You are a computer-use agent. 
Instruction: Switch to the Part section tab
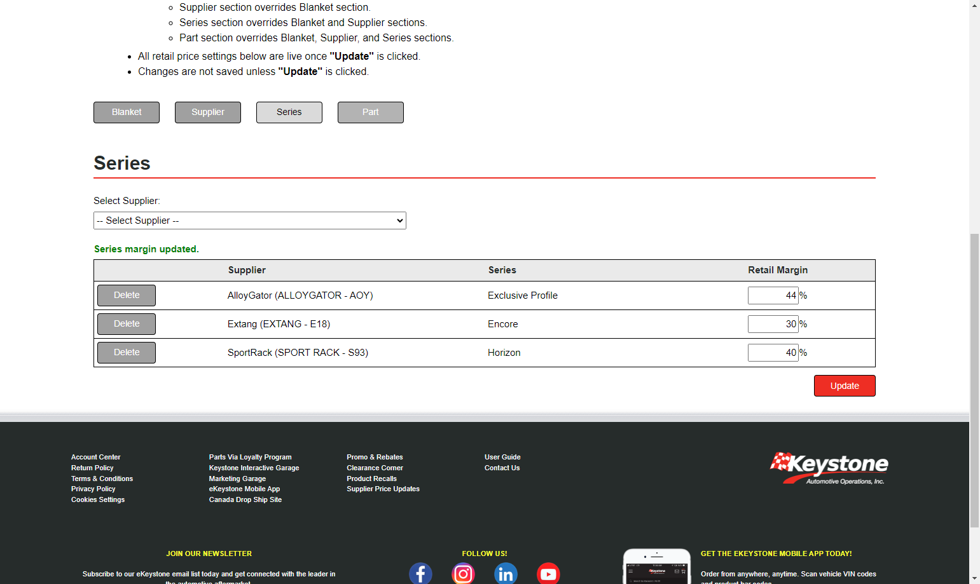371,112
